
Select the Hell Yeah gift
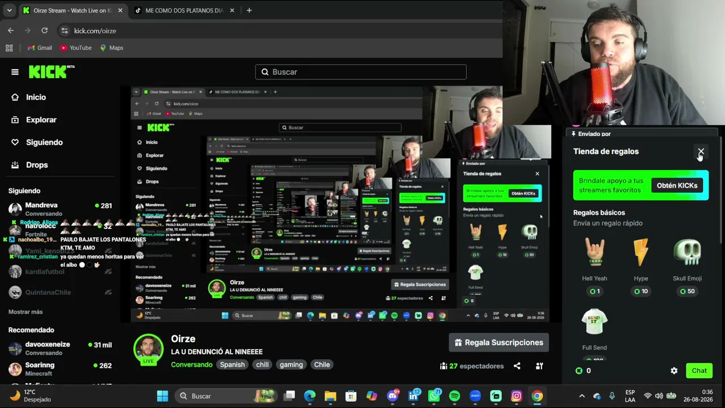point(594,266)
